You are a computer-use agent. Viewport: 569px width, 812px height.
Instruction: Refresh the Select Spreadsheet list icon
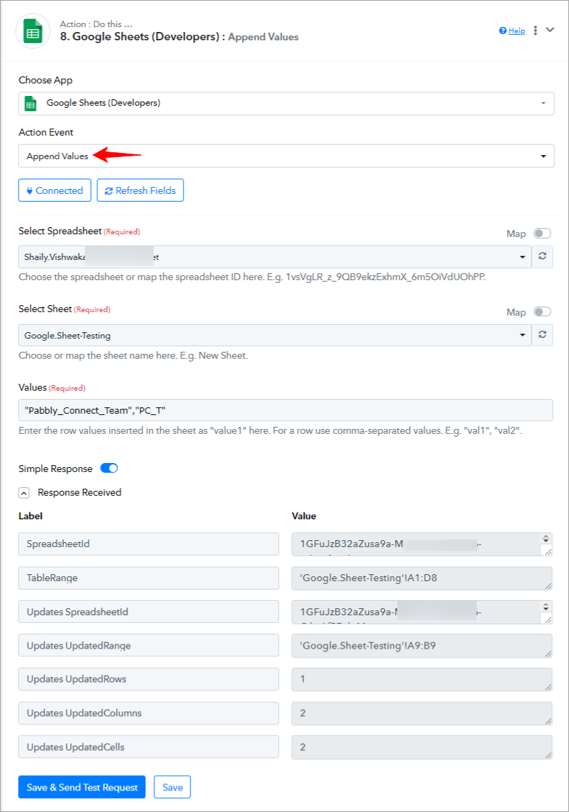pos(542,257)
